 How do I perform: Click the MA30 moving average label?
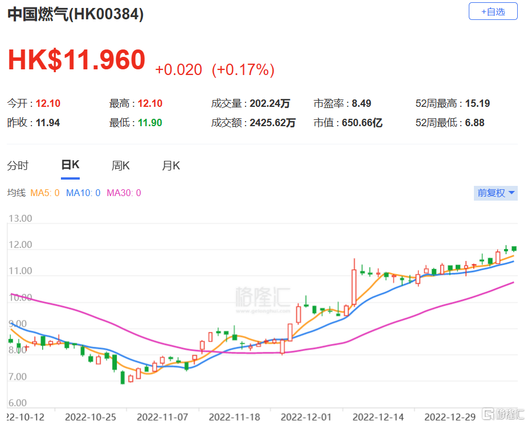124,193
